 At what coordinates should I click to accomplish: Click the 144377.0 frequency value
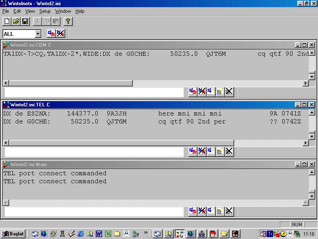coord(83,114)
